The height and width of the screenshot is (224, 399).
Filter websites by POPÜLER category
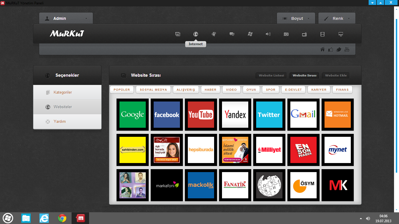pos(122,90)
